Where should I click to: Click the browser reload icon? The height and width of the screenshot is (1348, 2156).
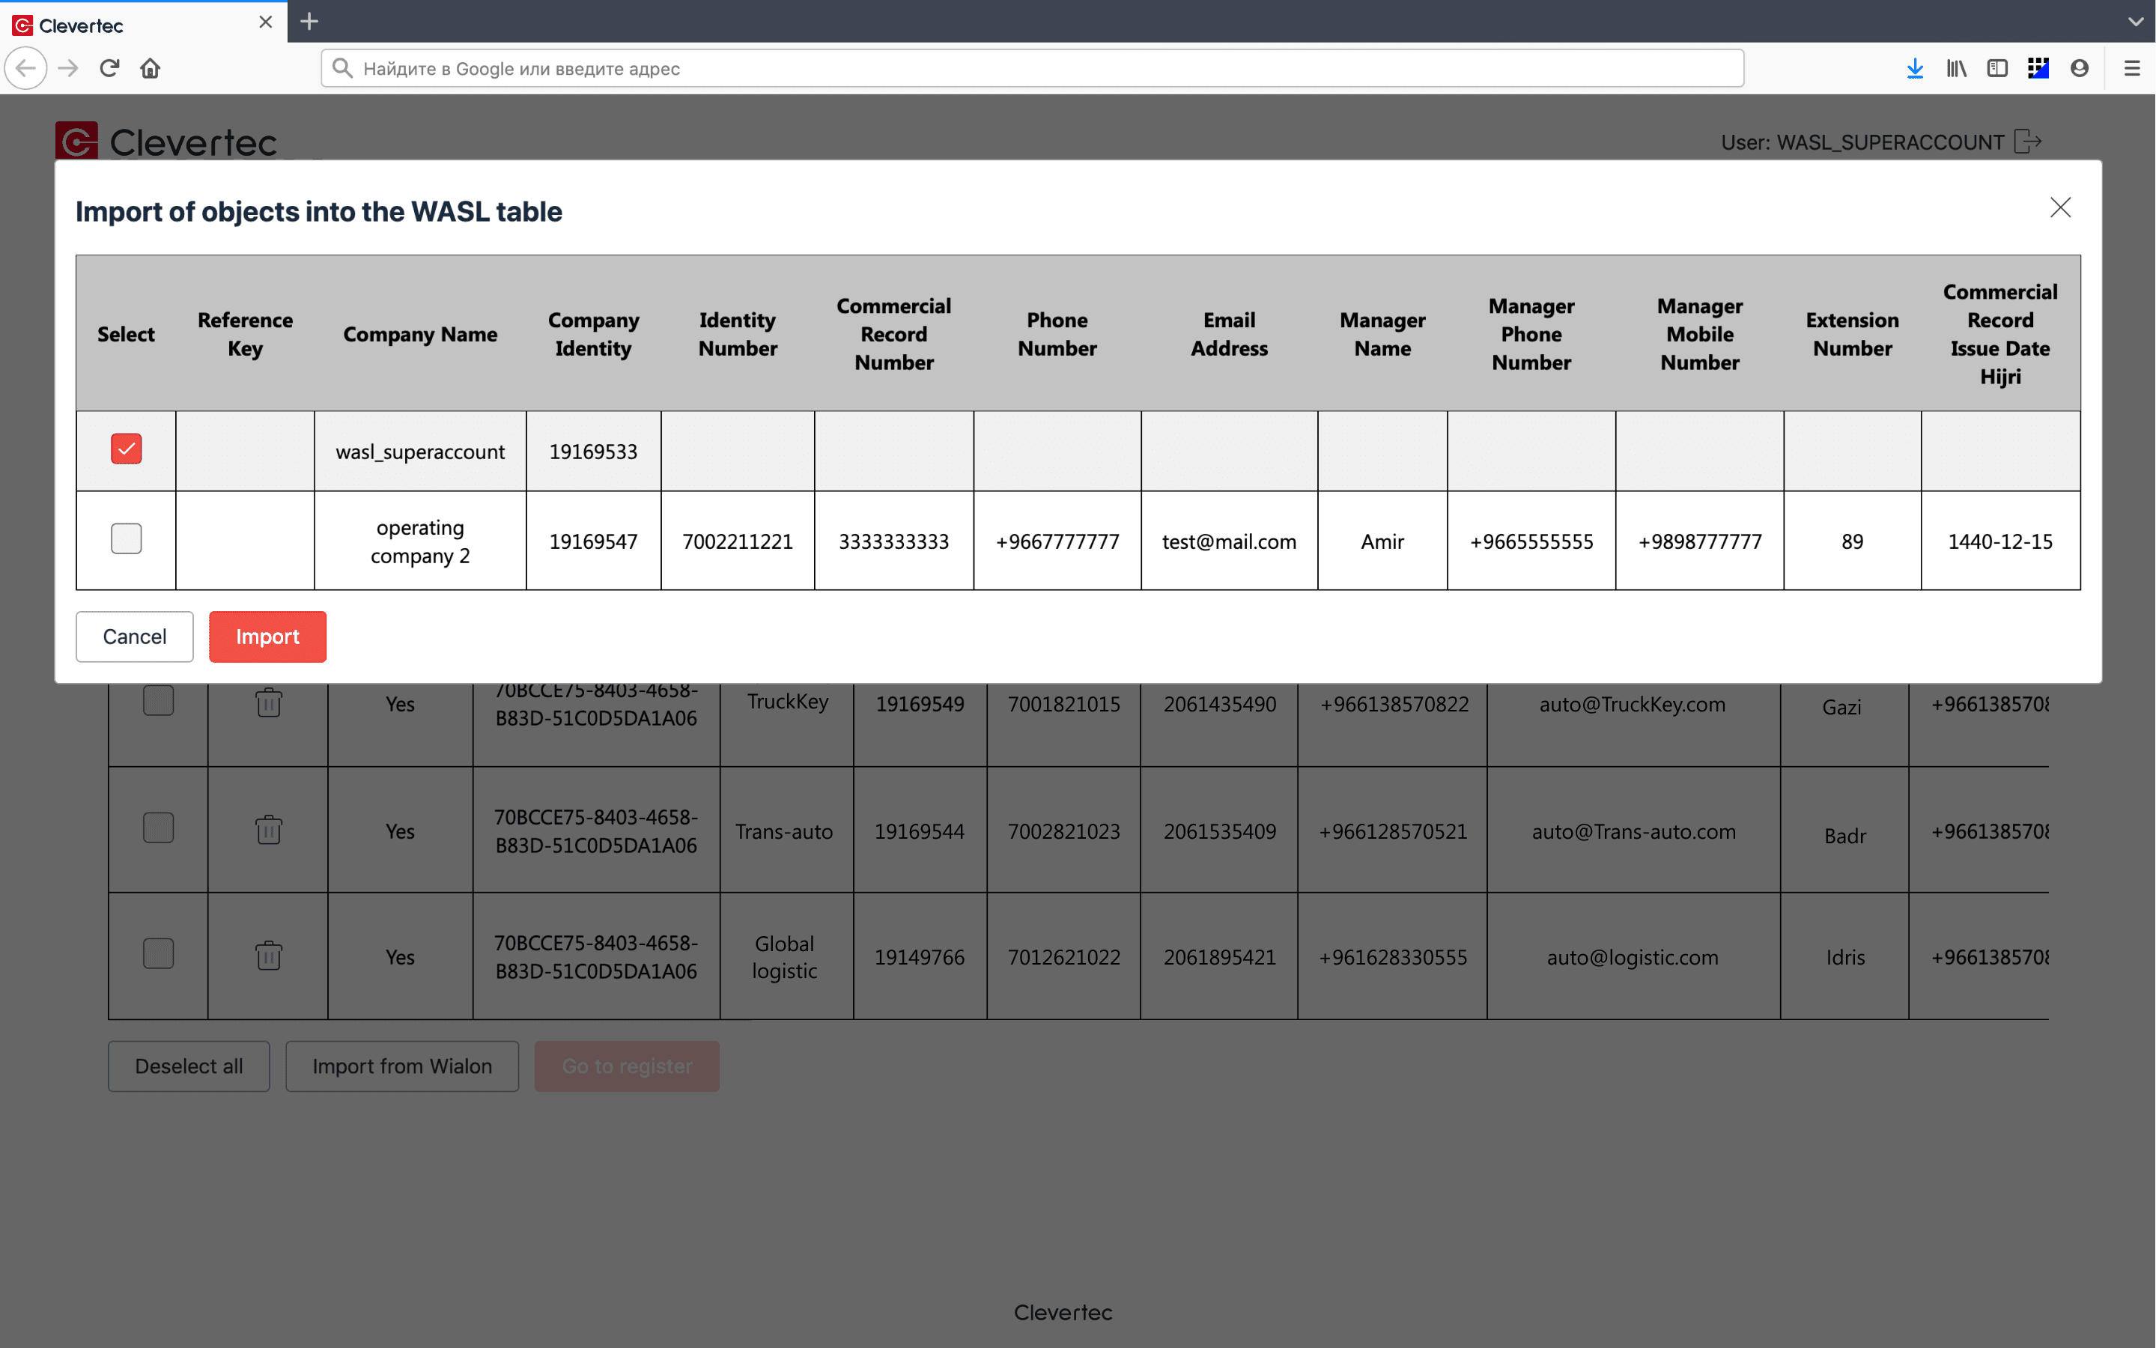(109, 69)
